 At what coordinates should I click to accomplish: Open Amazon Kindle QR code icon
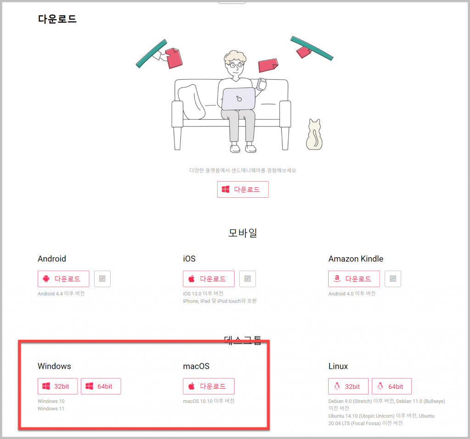(x=393, y=279)
